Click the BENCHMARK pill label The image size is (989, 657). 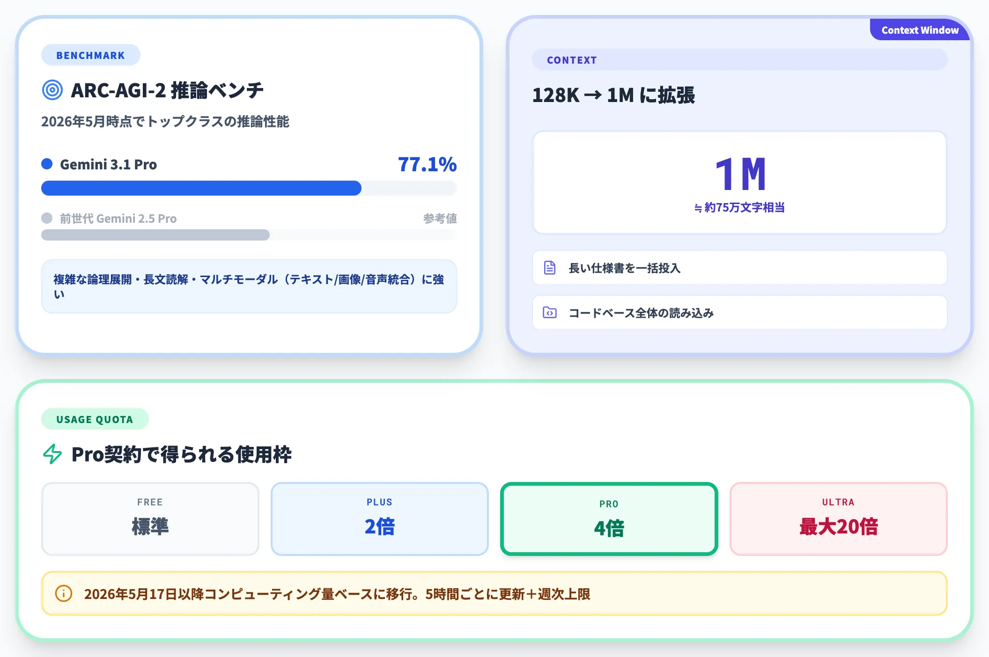click(x=91, y=55)
